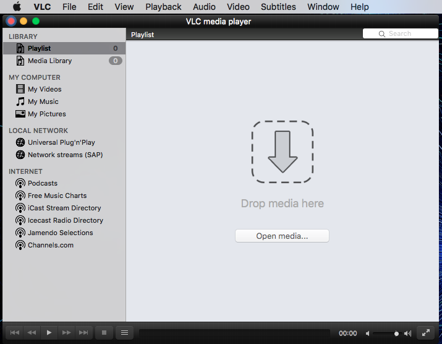
Task: Toggle the playlist view button
Action: point(125,333)
